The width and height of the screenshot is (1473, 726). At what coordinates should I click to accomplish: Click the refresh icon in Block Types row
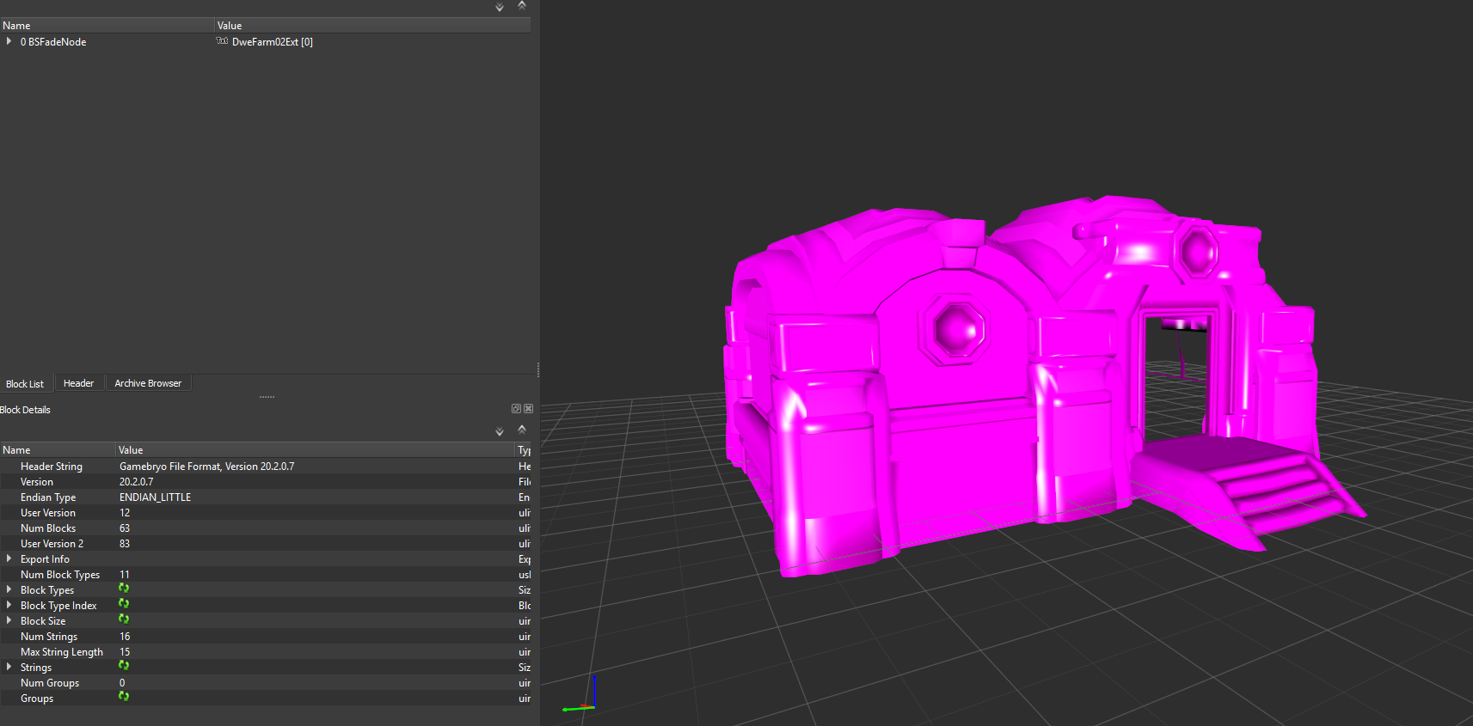point(124,589)
